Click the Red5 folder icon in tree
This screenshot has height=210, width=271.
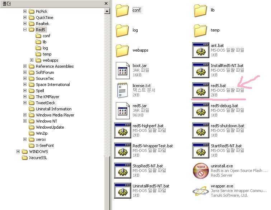tap(32, 29)
